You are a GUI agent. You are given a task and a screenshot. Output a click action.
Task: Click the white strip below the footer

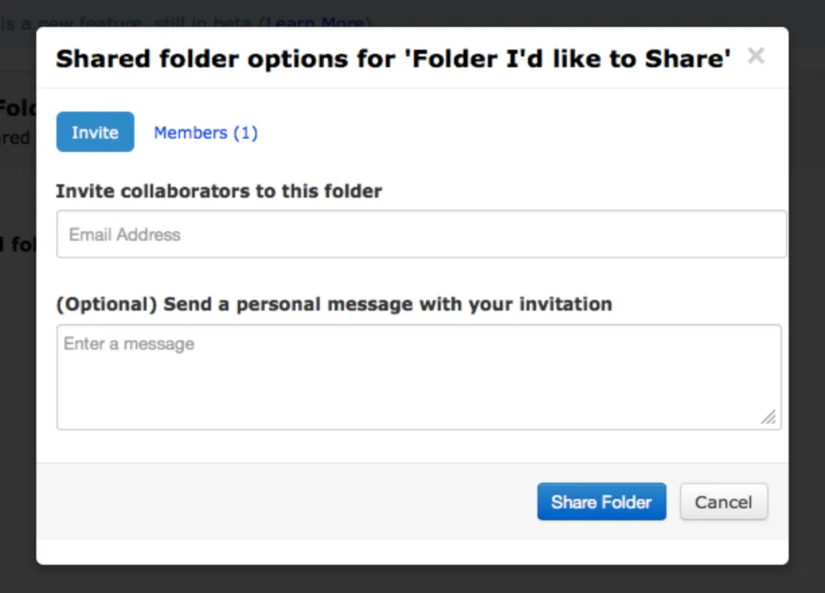412,552
